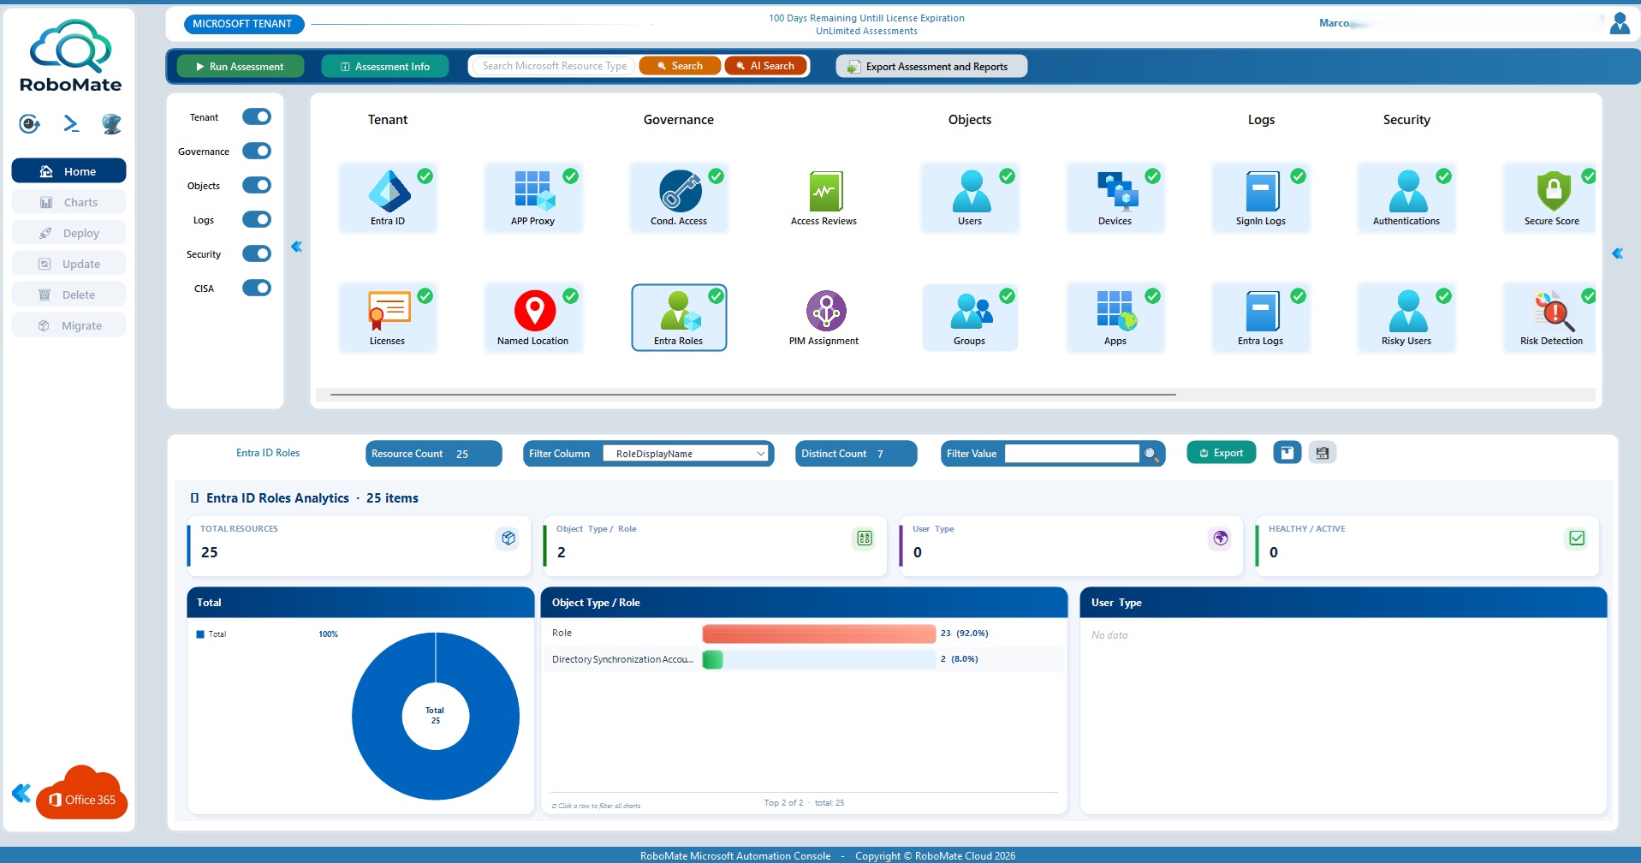Click the Healthy / Active checkmark icon

(1577, 539)
